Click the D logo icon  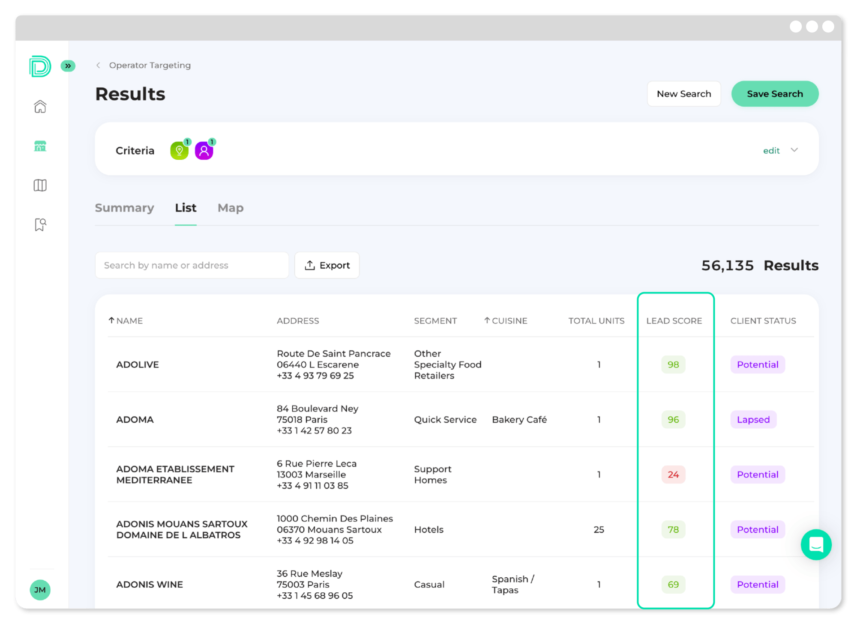tap(40, 66)
